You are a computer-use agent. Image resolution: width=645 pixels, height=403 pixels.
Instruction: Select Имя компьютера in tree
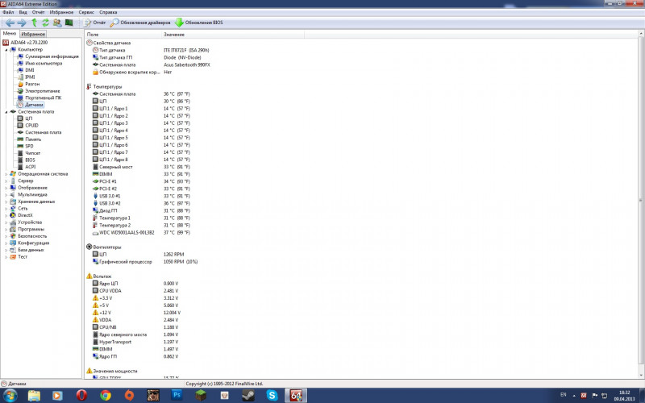pyautogui.click(x=44, y=64)
